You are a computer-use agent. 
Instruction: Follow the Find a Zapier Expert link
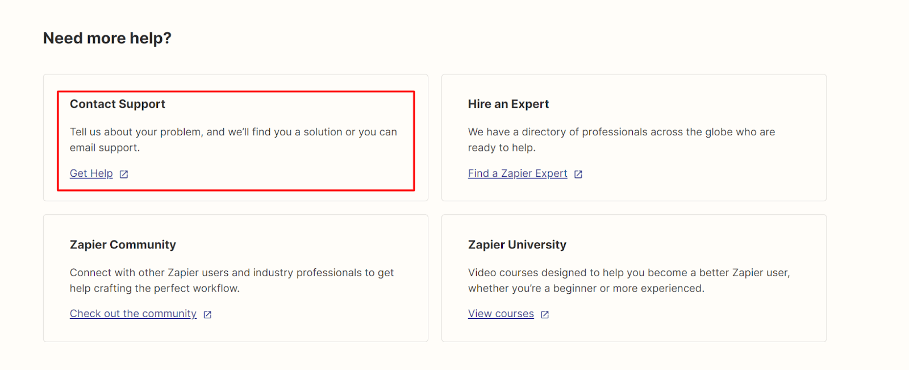518,173
